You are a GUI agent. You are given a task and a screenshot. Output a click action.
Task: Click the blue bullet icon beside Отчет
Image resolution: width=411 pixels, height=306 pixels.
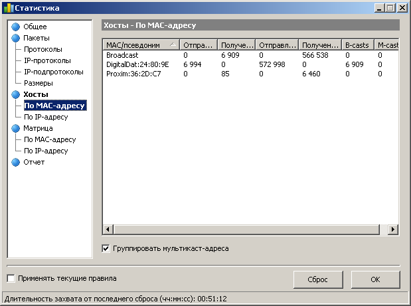16,162
